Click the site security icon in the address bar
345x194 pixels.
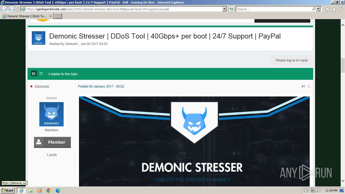pos(24,9)
